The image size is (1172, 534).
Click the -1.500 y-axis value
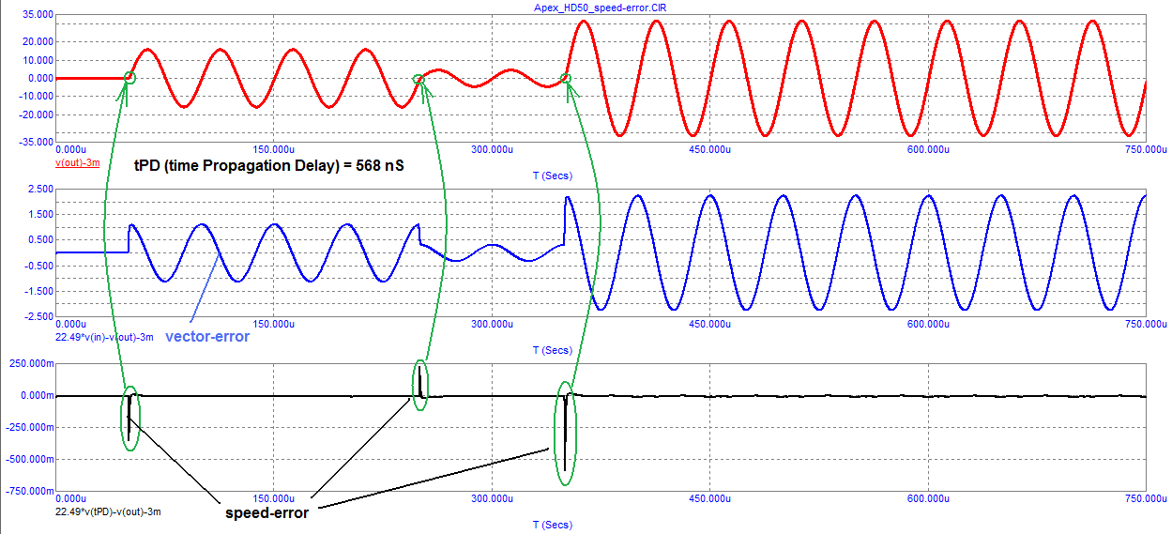(37, 291)
